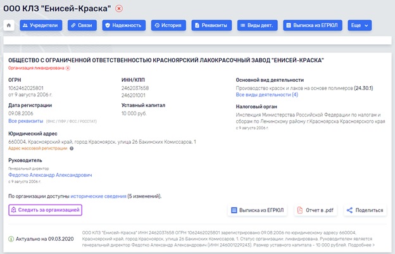The image size is (395, 254).
Task: Open director Федотко Александр Александрович link
Action: (50, 175)
